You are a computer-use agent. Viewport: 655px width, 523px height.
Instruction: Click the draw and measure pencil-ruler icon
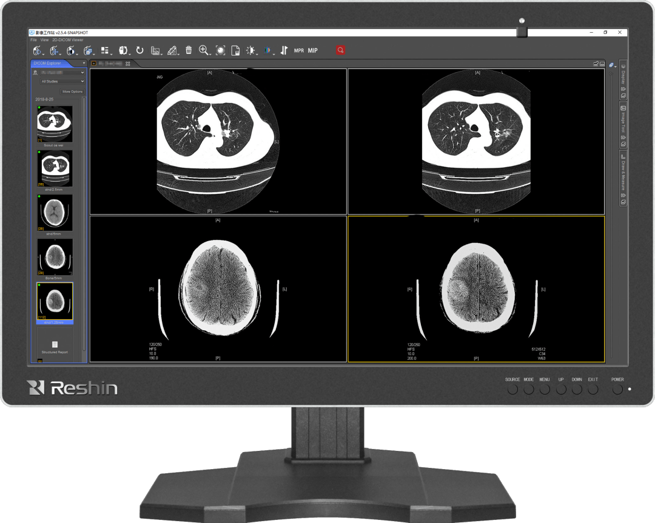(x=173, y=51)
